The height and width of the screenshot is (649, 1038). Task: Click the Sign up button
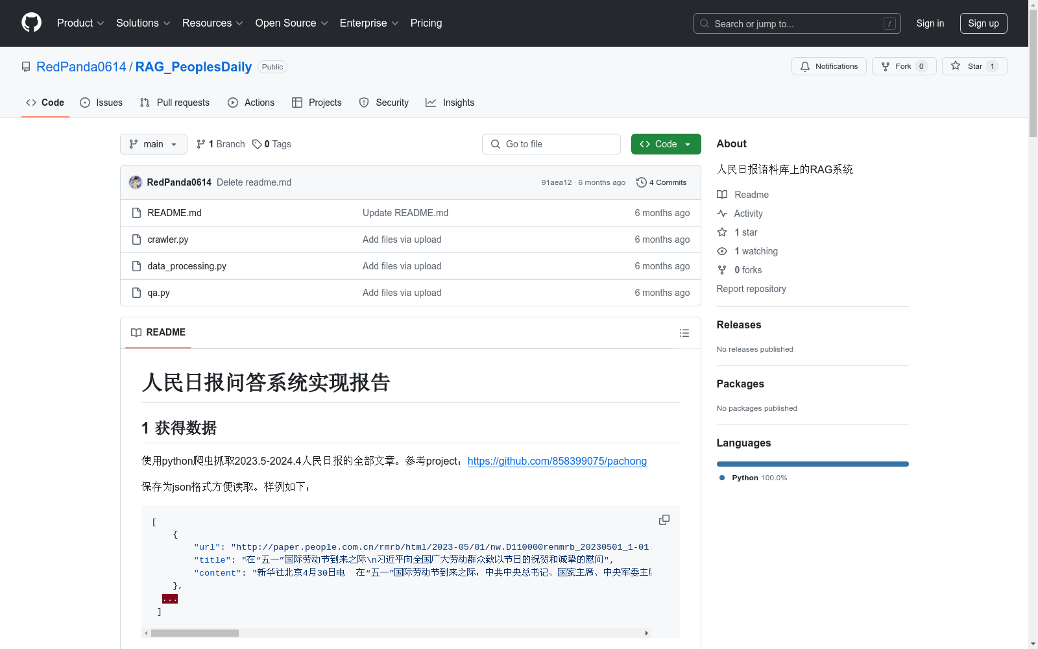coord(984,23)
